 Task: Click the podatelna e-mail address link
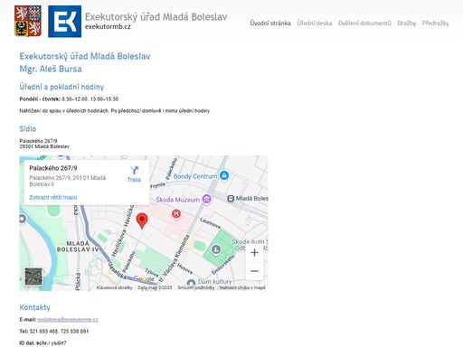click(x=68, y=320)
